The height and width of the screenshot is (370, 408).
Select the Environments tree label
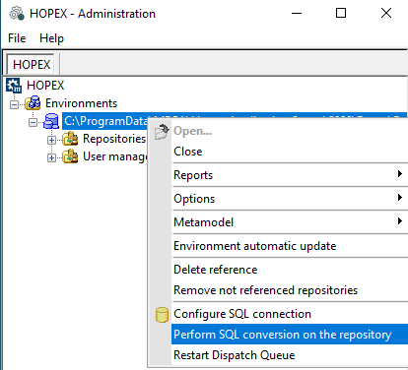(81, 103)
